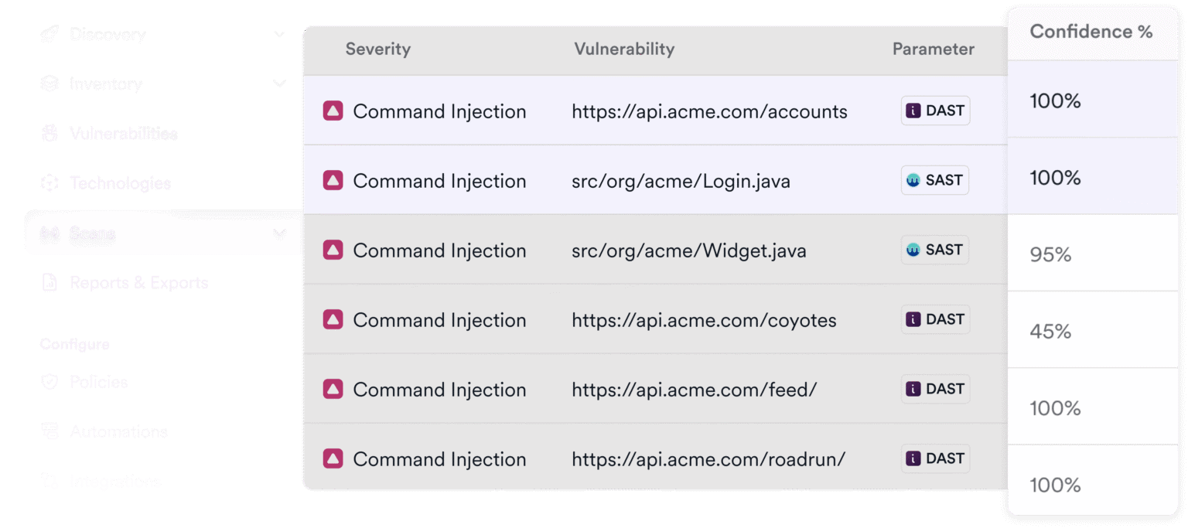The image size is (1188, 528).
Task: Click the SAST badge for Login.java
Action: pos(934,180)
